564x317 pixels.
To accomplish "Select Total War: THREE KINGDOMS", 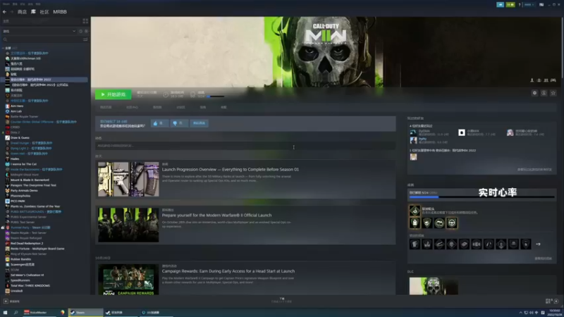I will (30, 286).
